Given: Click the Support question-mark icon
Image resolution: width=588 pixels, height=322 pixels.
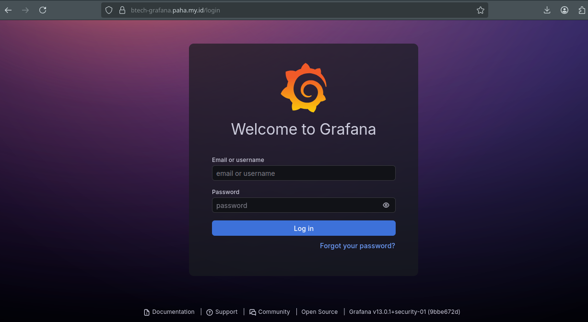Looking at the screenshot, I should pos(210,312).
